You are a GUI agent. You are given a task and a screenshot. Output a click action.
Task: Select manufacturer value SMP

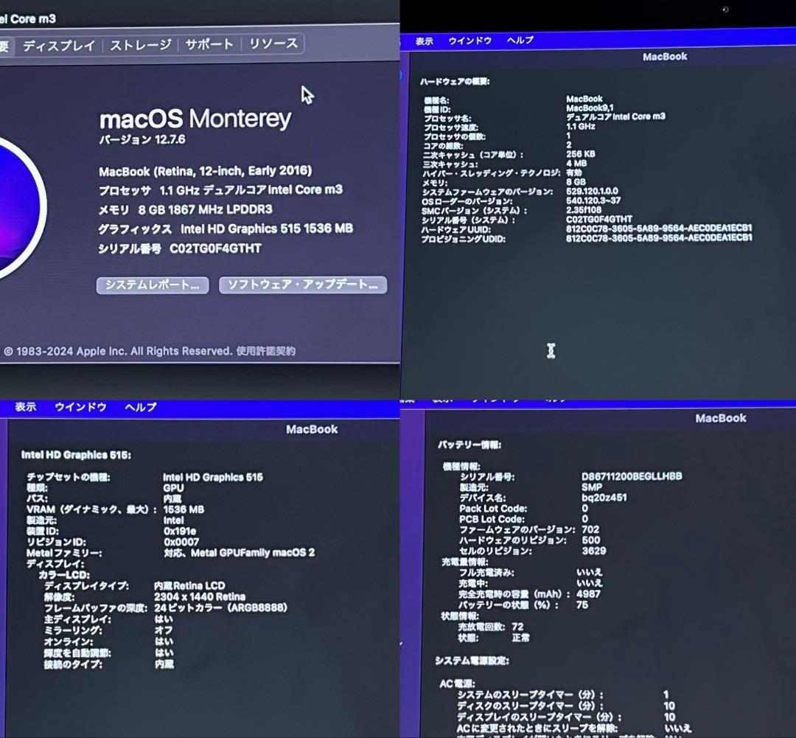pos(591,487)
